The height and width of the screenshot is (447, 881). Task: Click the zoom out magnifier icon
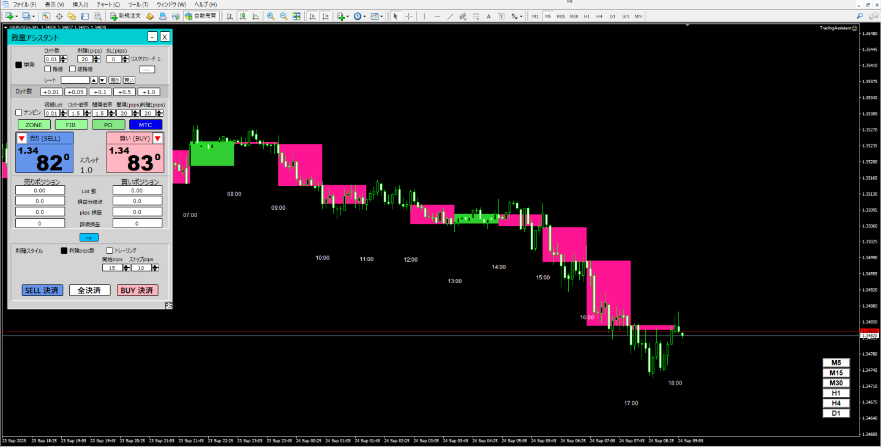coord(283,16)
